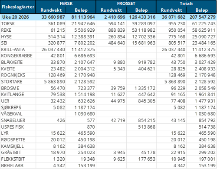Click the KVEITE row label
The image size is (217, 169).
coord(8,69)
